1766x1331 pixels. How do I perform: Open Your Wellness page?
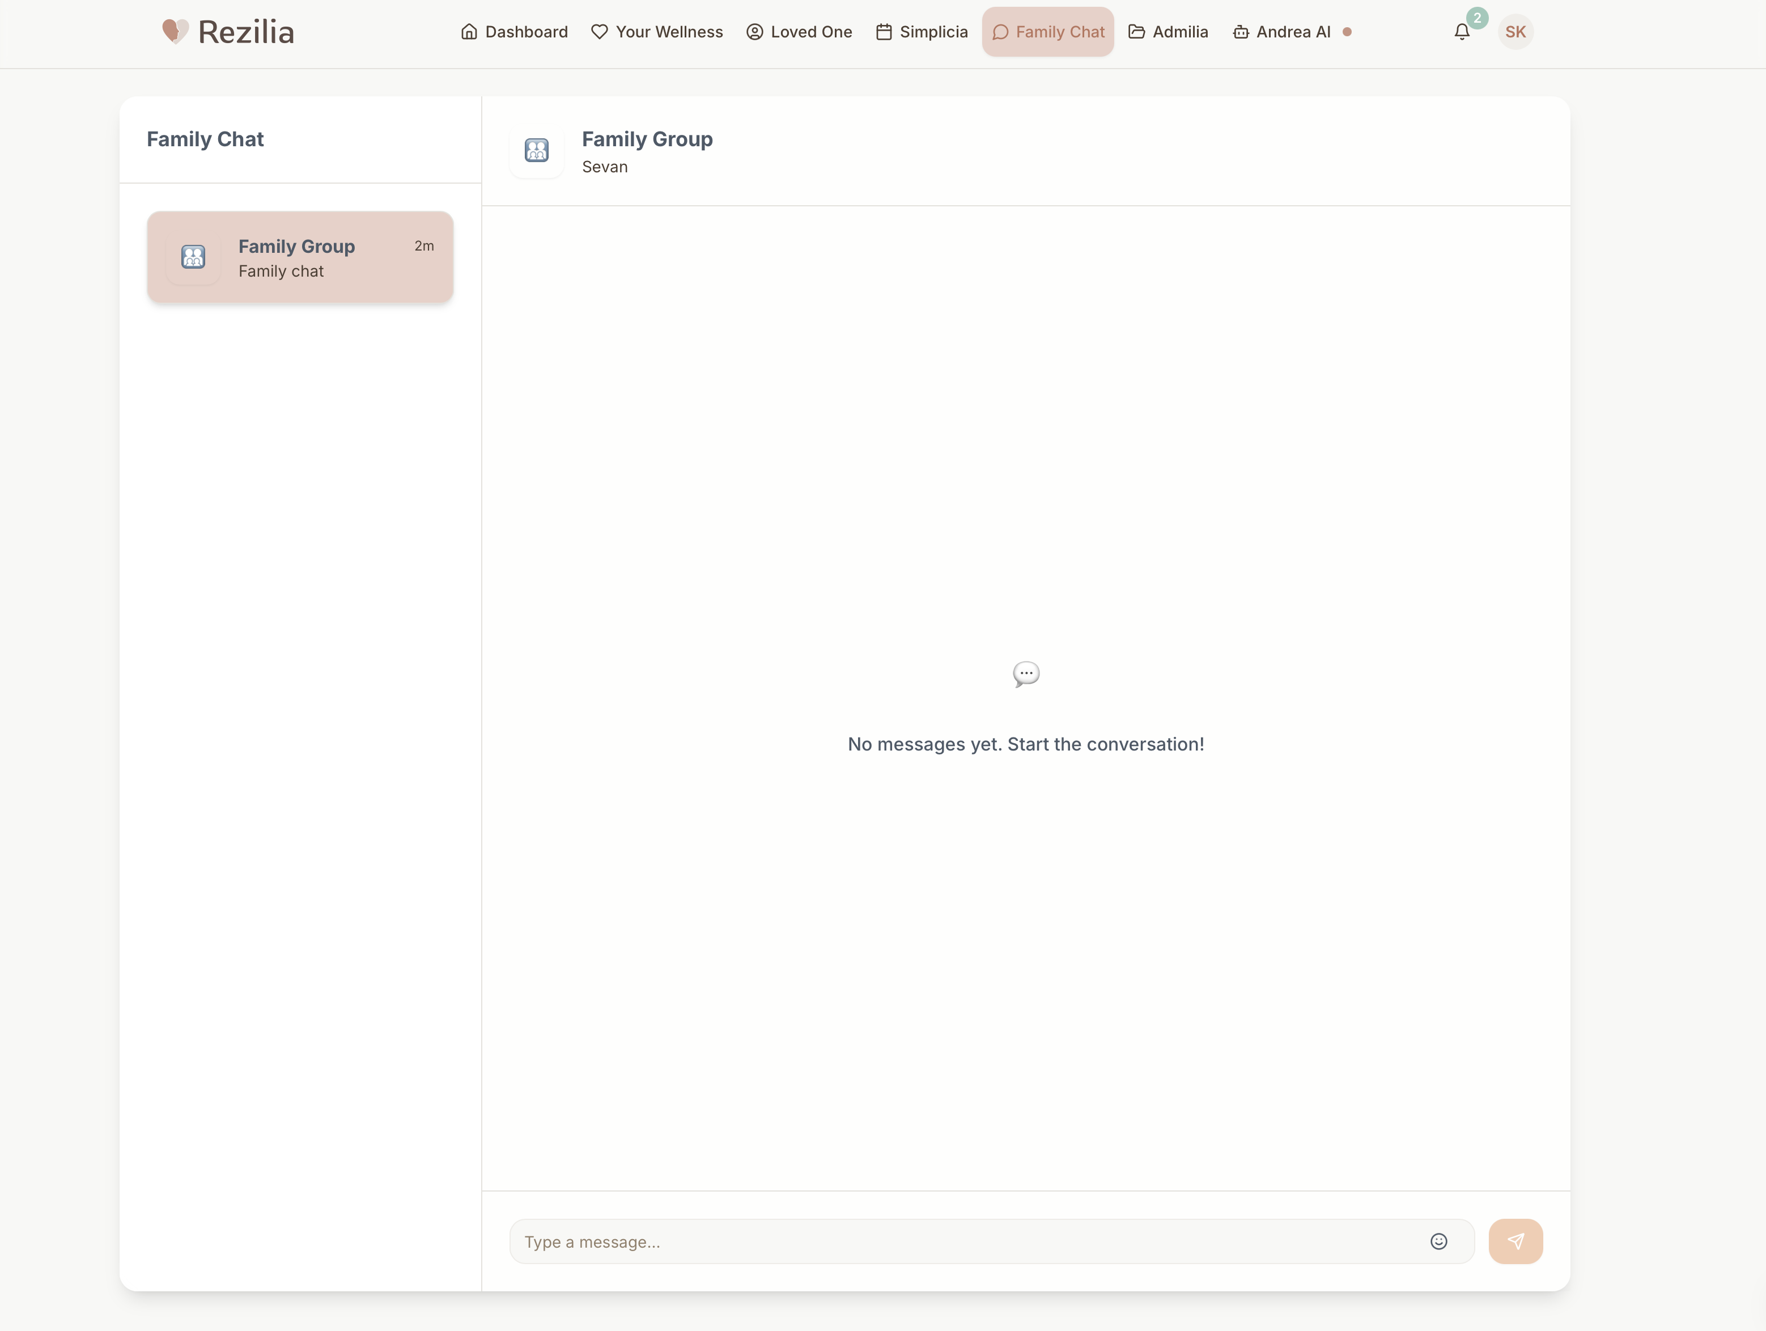pyautogui.click(x=657, y=32)
